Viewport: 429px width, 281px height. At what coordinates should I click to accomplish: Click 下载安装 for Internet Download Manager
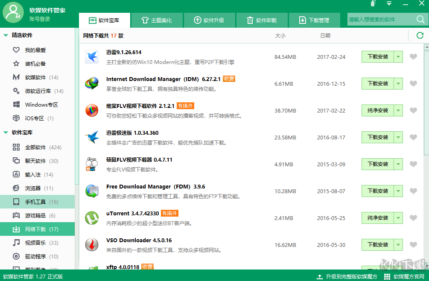(378, 84)
